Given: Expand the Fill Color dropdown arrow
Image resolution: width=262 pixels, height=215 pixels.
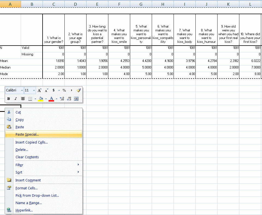Looking at the screenshot, I should click(x=46, y=99).
